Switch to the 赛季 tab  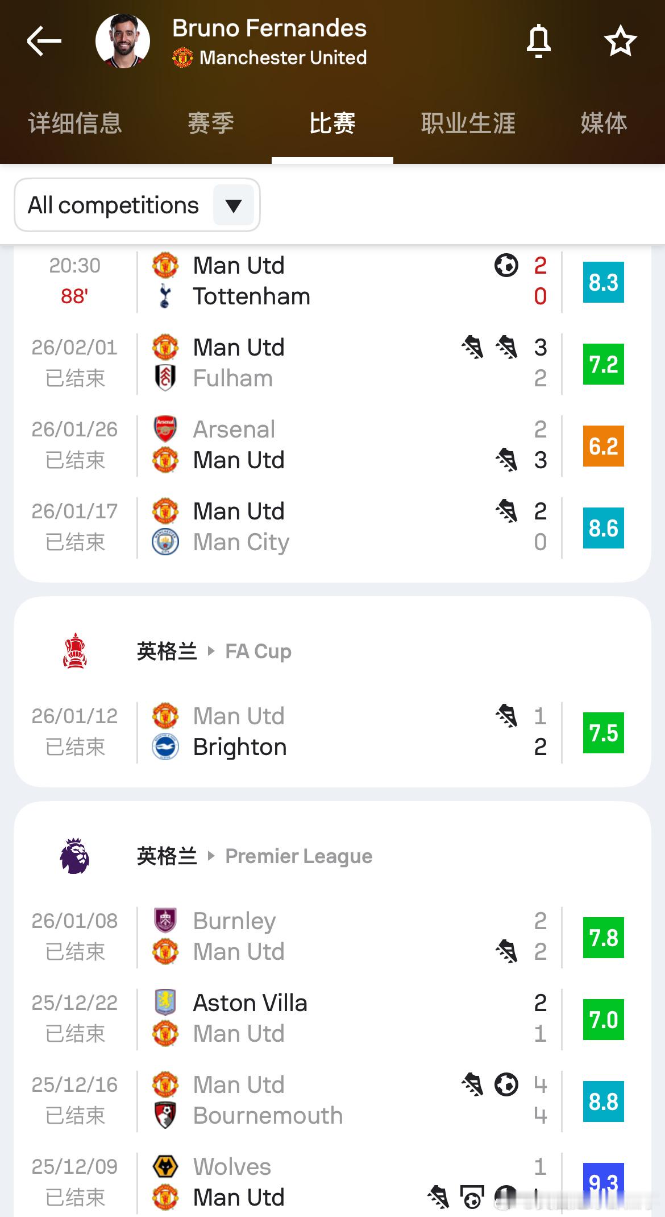pos(211,123)
